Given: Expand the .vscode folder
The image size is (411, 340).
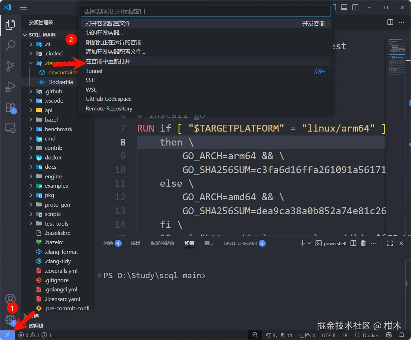Looking at the screenshot, I should coord(31,101).
